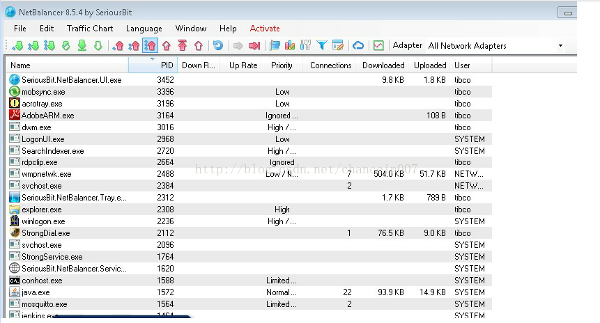Select the StrongService.exe process row
The image size is (600, 323).
point(249,257)
